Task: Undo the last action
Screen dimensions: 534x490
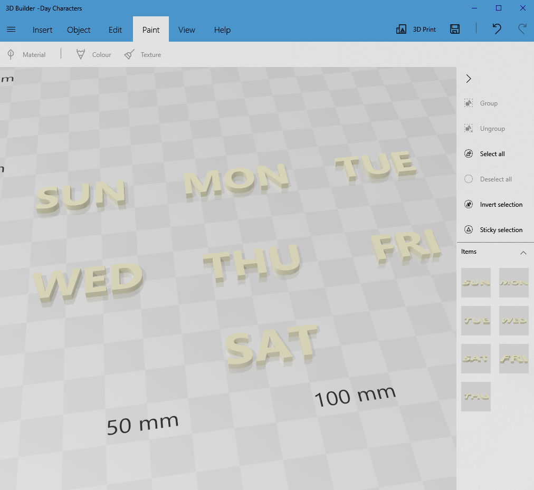Action: [x=497, y=29]
